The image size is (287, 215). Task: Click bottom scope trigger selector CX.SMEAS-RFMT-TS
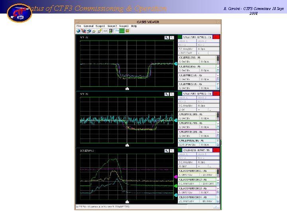(x=197, y=150)
